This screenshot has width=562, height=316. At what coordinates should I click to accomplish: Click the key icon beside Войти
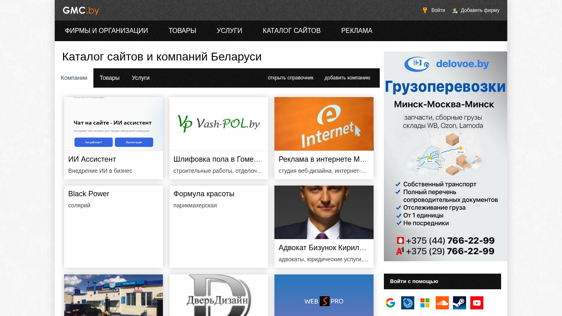[x=425, y=10]
